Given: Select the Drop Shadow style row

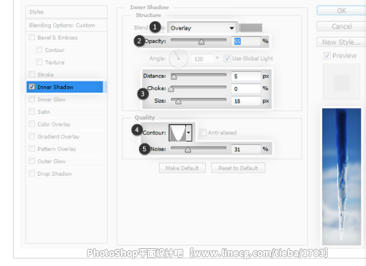Looking at the screenshot, I should (66, 174).
